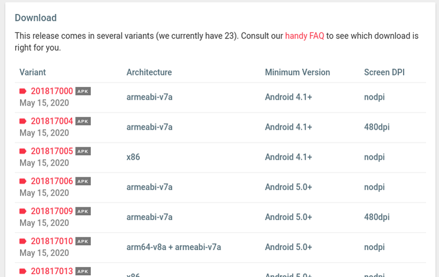Go to variant 201817006 link
This screenshot has height=277, width=439.
point(52,182)
